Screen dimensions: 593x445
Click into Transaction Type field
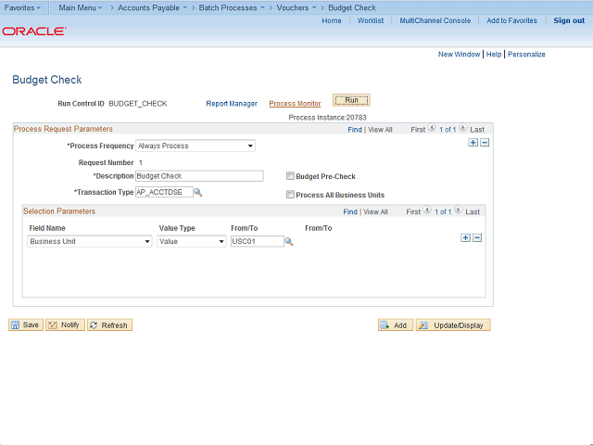(164, 192)
